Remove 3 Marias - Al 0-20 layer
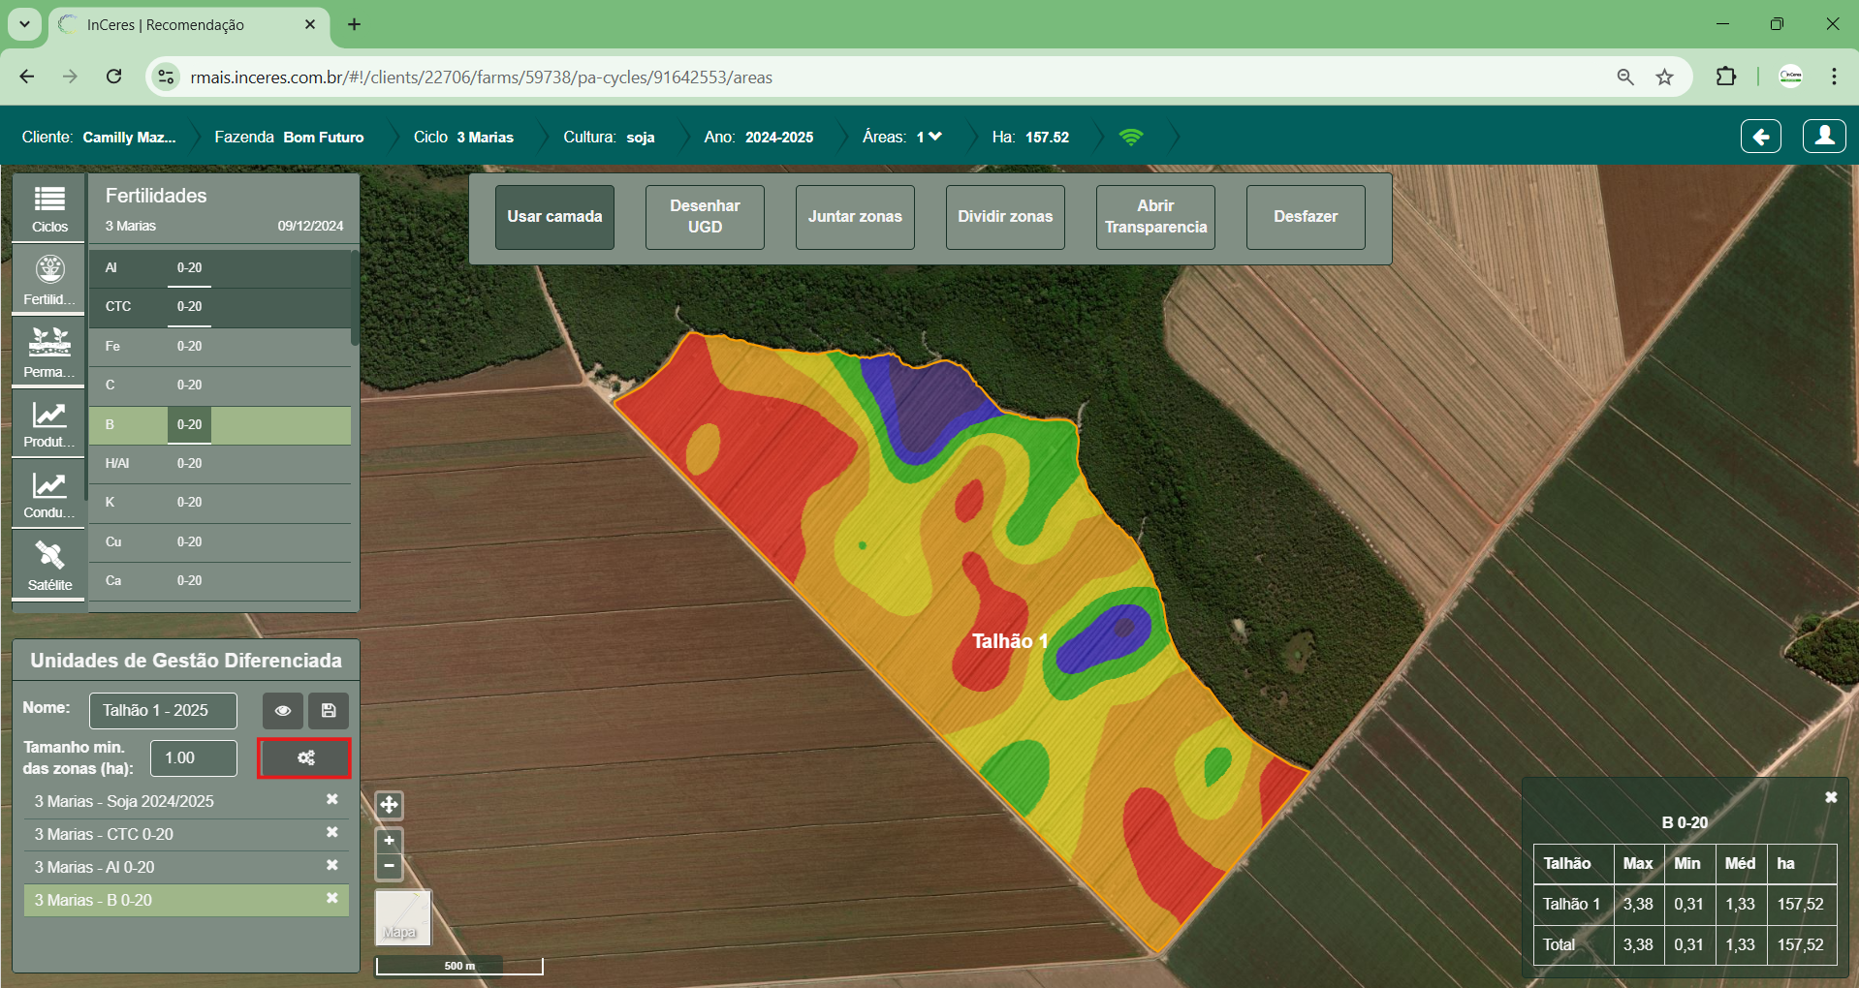Screen dimensions: 1859x988 (x=331, y=865)
